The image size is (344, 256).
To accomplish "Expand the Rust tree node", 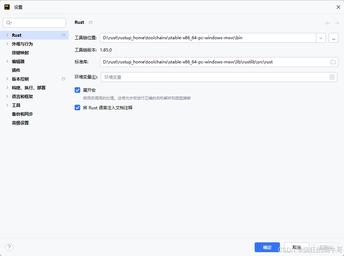I will point(7,35).
